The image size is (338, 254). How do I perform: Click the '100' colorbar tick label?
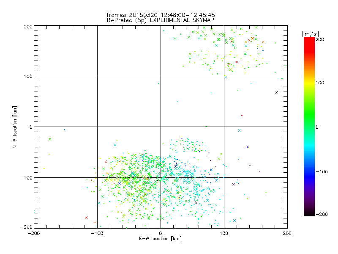point(320,83)
